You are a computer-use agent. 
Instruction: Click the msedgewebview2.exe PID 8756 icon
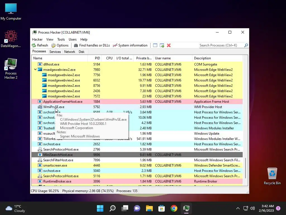(x=44, y=85)
